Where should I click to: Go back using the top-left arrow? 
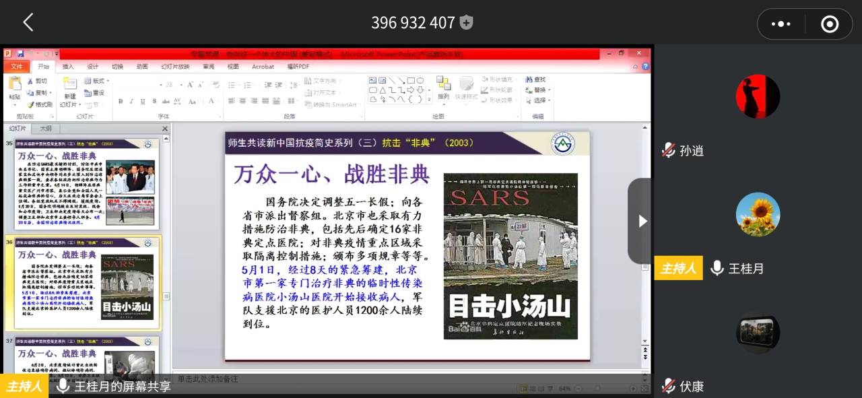(x=28, y=23)
